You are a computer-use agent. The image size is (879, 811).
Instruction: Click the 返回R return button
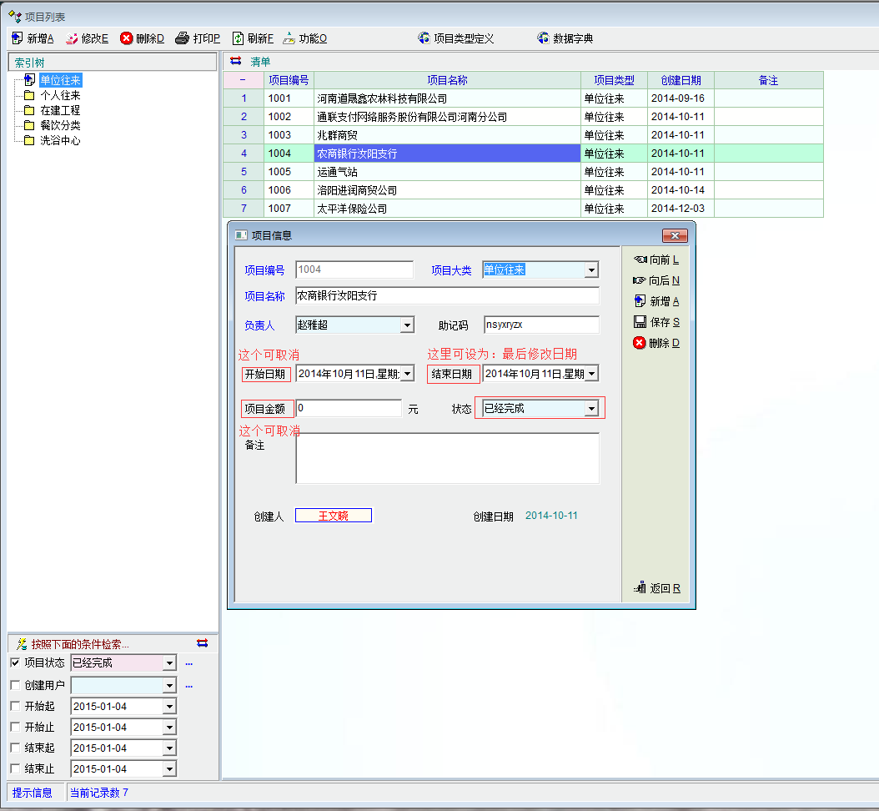click(x=657, y=588)
